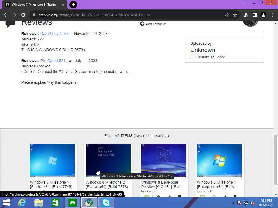Click the scrollbar down arrow
Image resolution: width=278 pixels, height=208 pixels.
[276, 195]
